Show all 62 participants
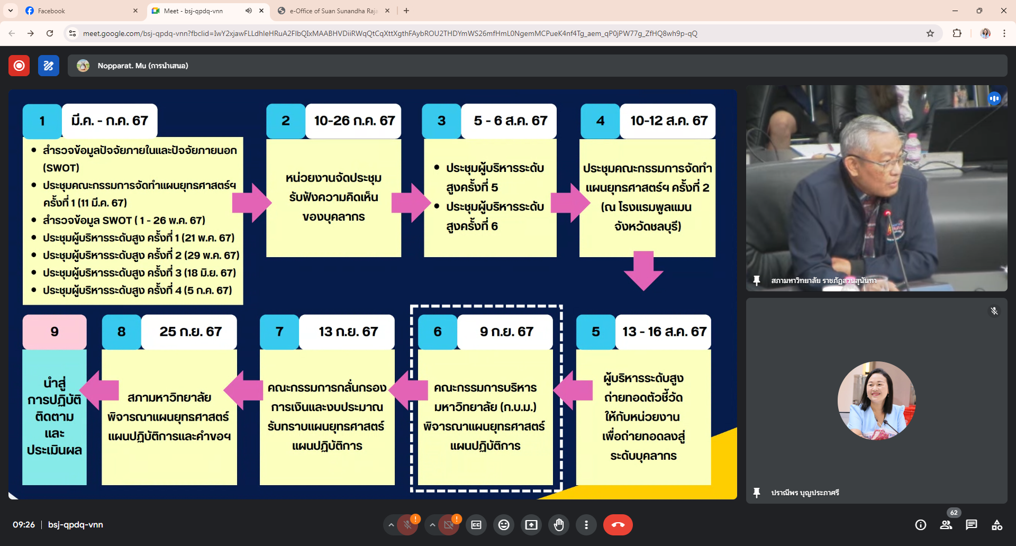The image size is (1016, 546). [x=946, y=525]
